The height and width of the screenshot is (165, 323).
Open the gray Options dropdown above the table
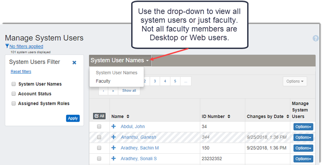tap(295, 81)
